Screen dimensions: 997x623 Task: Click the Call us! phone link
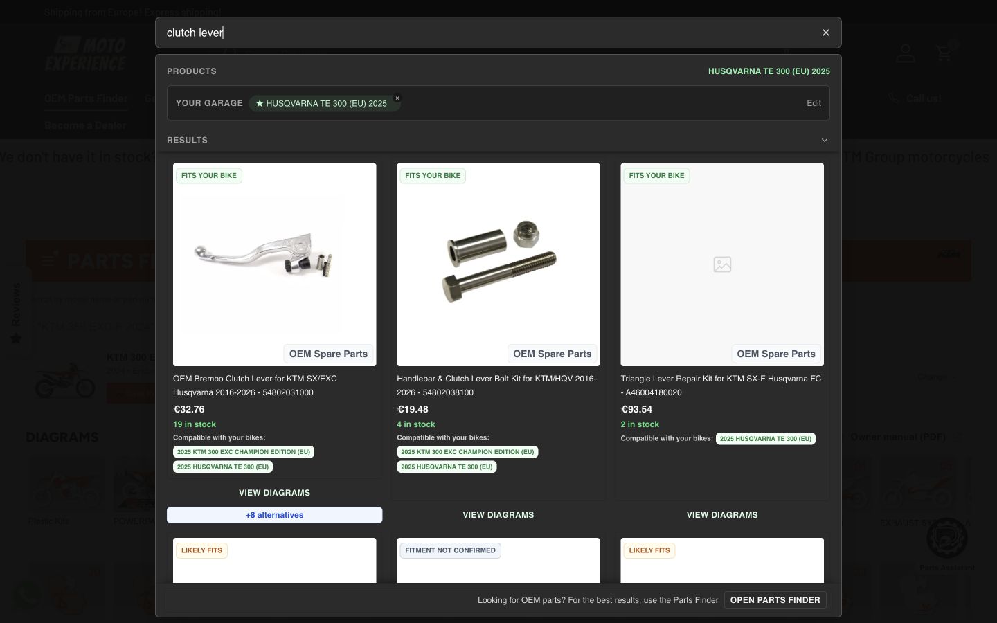point(915,98)
